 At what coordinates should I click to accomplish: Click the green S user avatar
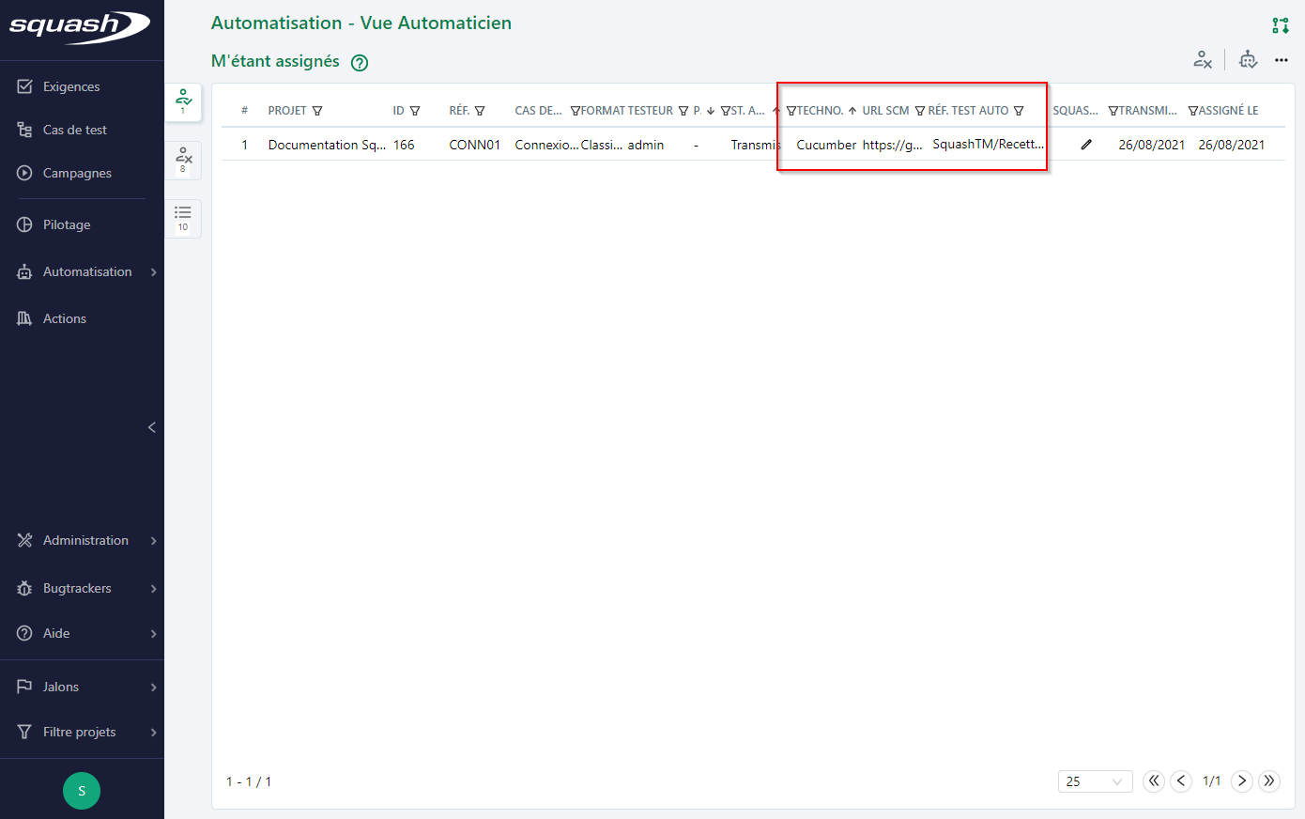pyautogui.click(x=81, y=791)
